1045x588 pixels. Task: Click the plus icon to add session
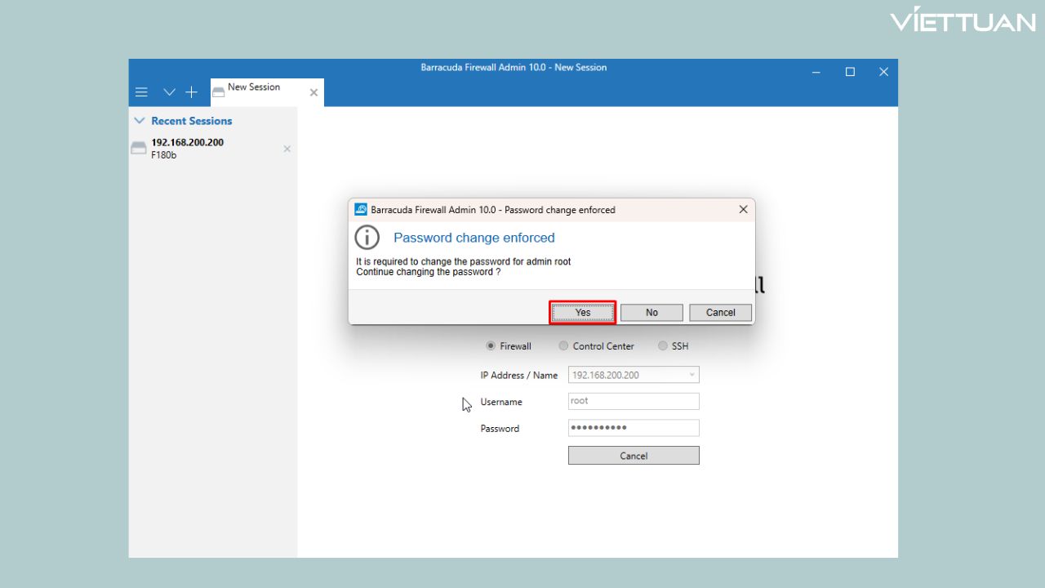point(191,92)
